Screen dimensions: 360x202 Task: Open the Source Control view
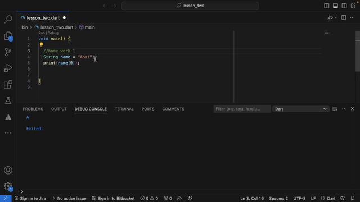tap(8, 52)
